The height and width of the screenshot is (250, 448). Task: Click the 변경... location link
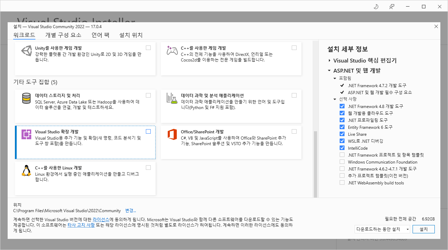pyautogui.click(x=131, y=211)
